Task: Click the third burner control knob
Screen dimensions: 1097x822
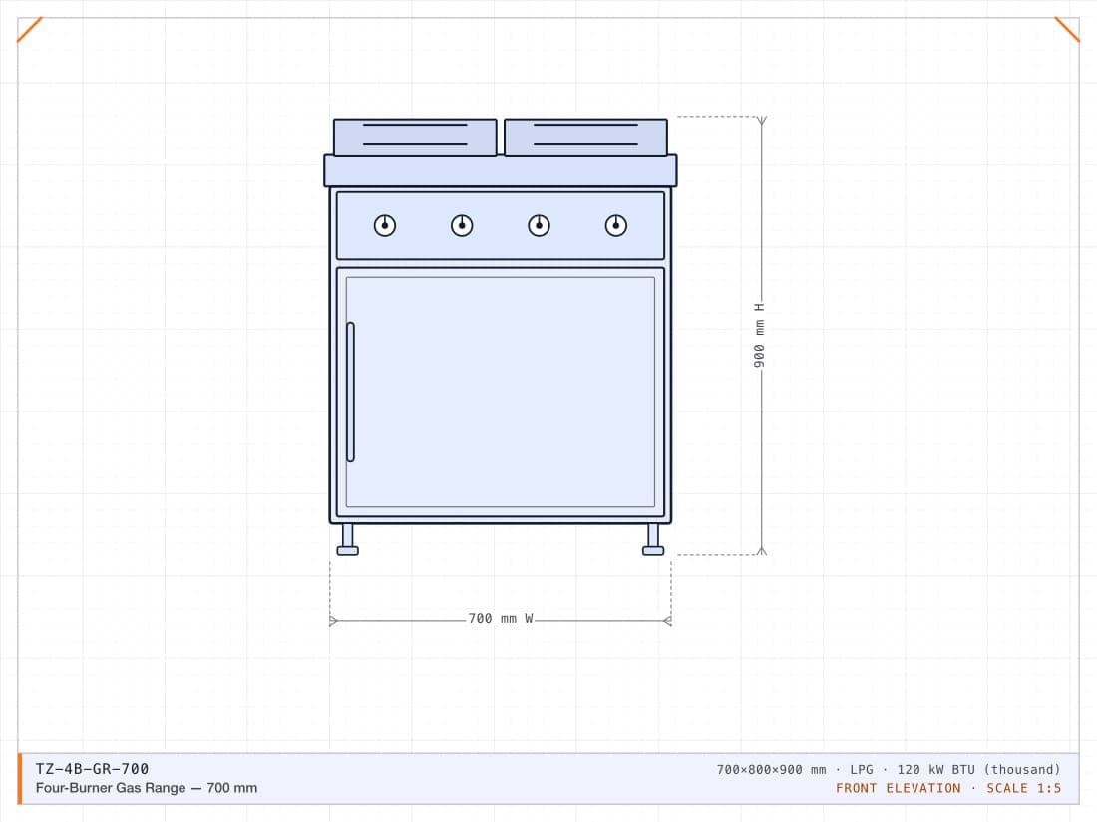Action: [x=539, y=226]
